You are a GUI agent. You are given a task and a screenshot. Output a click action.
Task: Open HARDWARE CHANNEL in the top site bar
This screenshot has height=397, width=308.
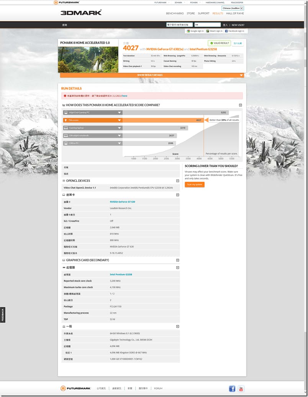click(x=215, y=3)
